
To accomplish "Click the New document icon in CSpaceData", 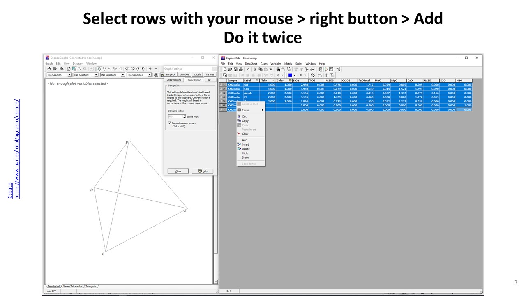I will coord(225,69).
